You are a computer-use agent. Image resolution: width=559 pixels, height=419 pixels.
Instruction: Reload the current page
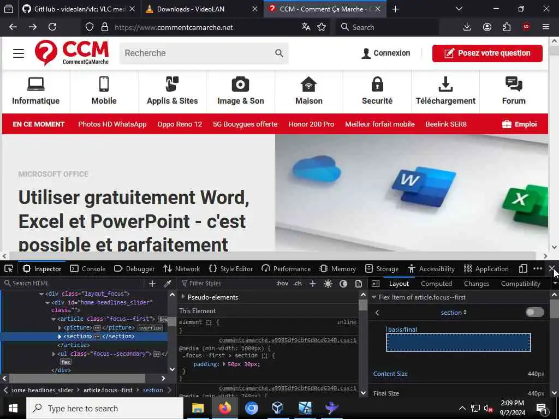(x=52, y=27)
